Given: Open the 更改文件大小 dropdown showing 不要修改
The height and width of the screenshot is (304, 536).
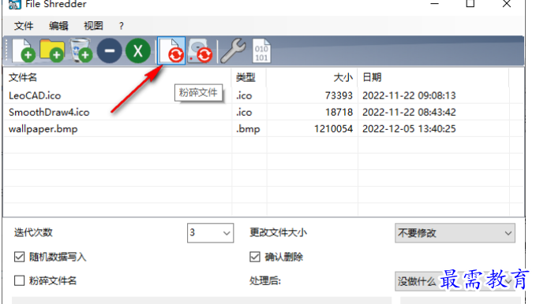Looking at the screenshot, I should [x=455, y=232].
